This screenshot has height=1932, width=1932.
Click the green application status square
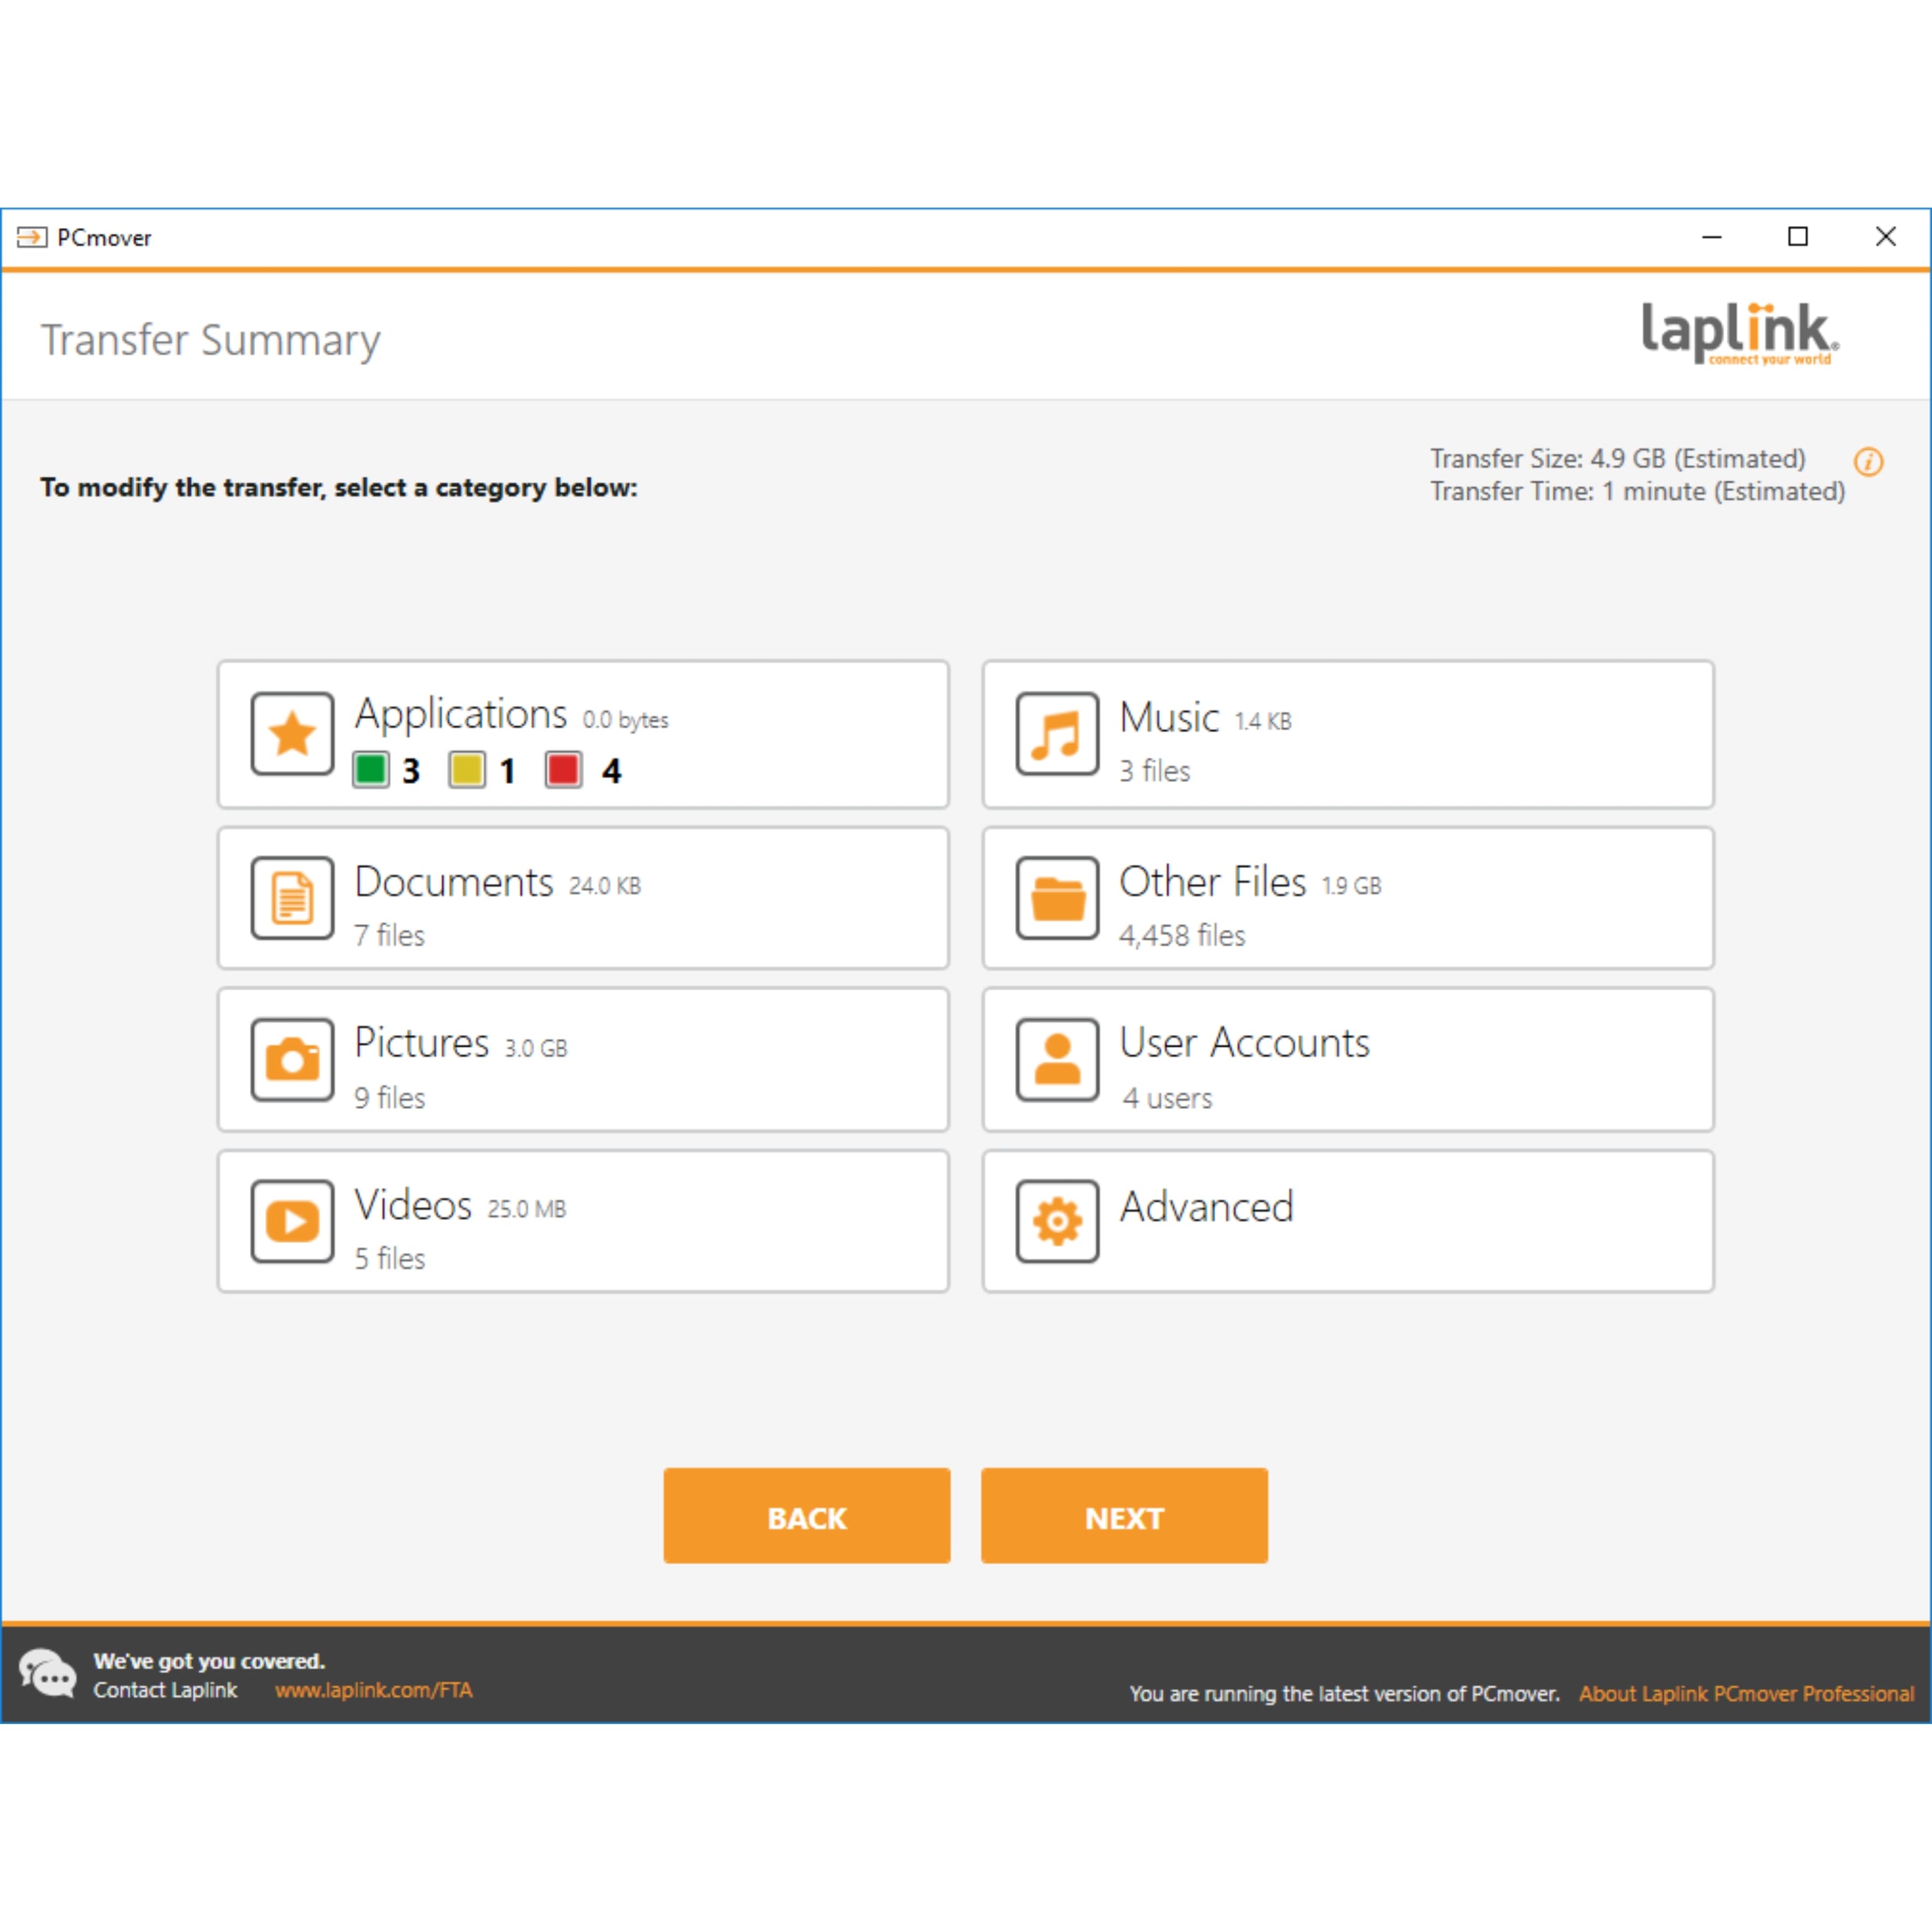click(371, 770)
